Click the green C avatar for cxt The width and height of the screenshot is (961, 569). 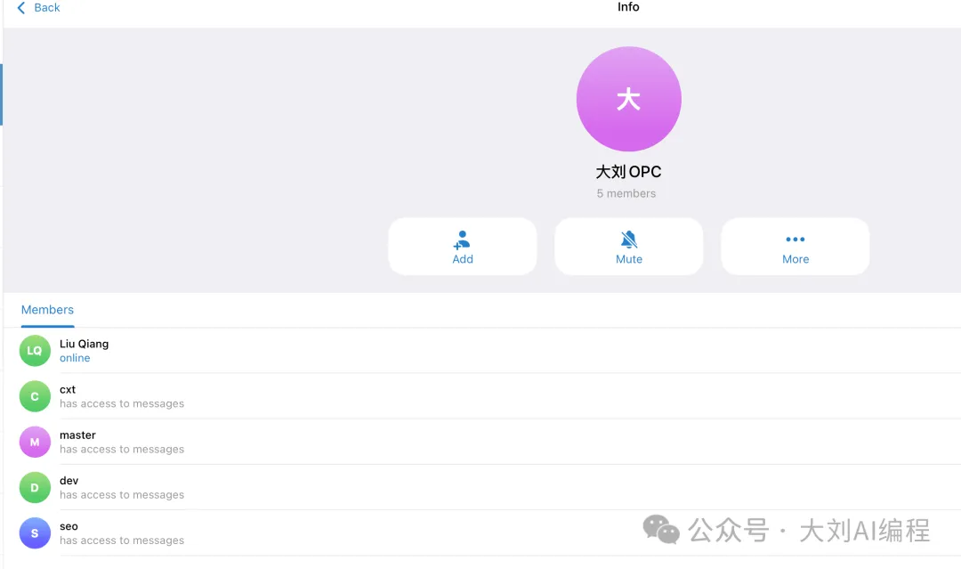point(35,396)
